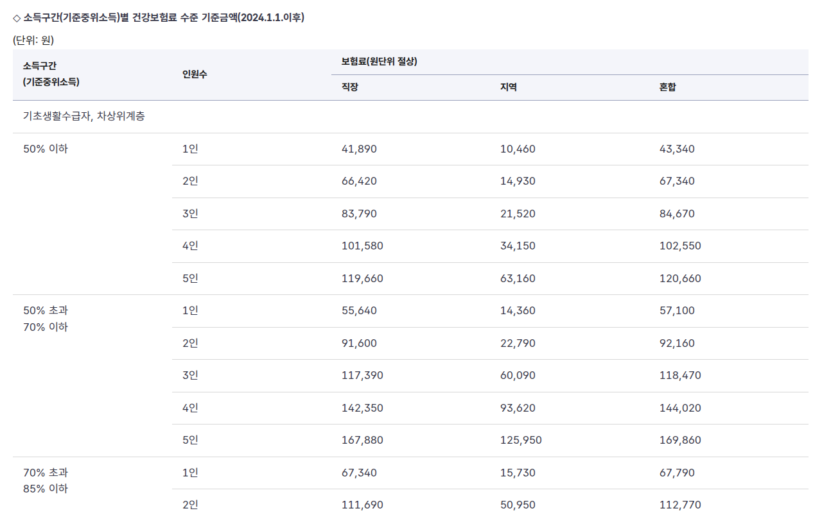822x513 pixels.
Task: Click the 혼합 column header
Action: point(667,87)
